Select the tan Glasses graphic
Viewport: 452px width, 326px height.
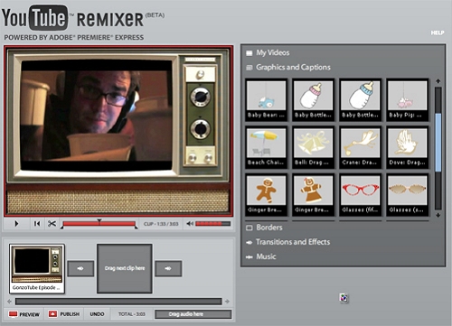407,195
